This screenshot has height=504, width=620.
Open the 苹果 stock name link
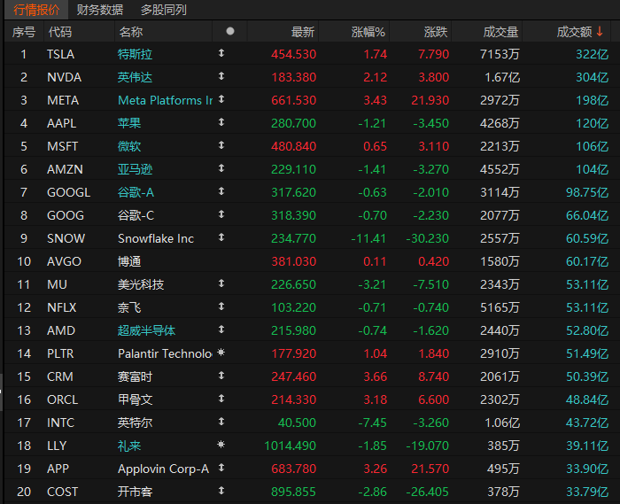[129, 123]
